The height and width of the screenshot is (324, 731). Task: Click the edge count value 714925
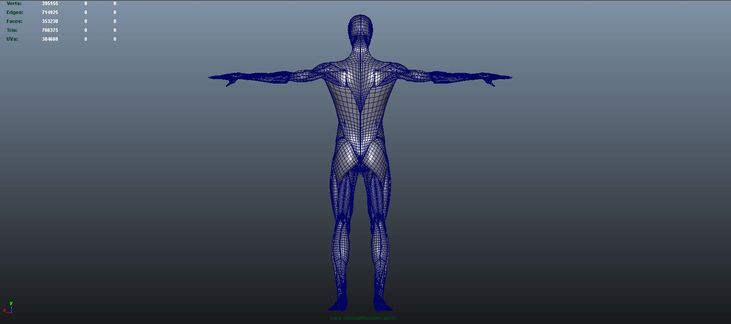tap(50, 12)
